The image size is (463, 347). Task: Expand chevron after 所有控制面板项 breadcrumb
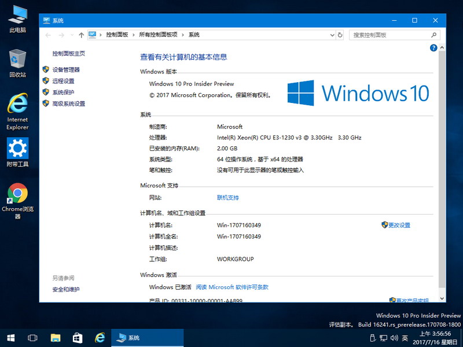point(183,35)
